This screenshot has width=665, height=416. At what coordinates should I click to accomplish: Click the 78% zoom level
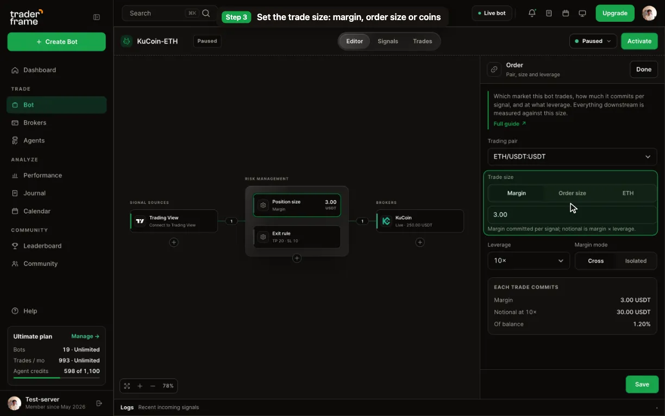[168, 386]
